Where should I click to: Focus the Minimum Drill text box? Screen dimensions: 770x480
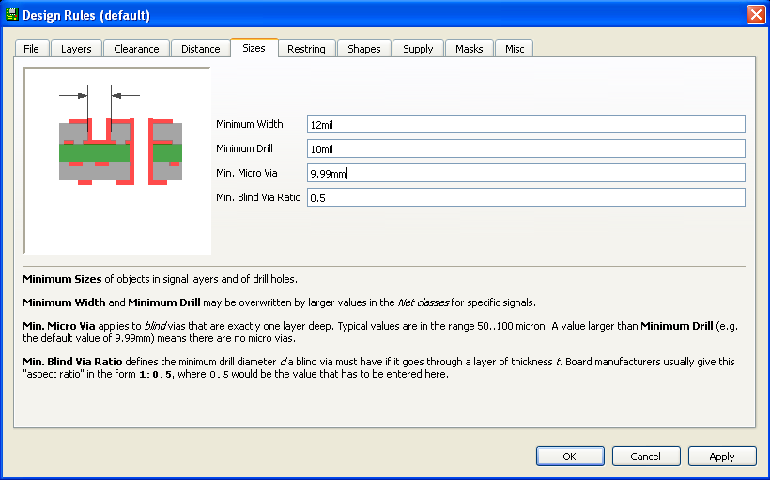coord(525,148)
